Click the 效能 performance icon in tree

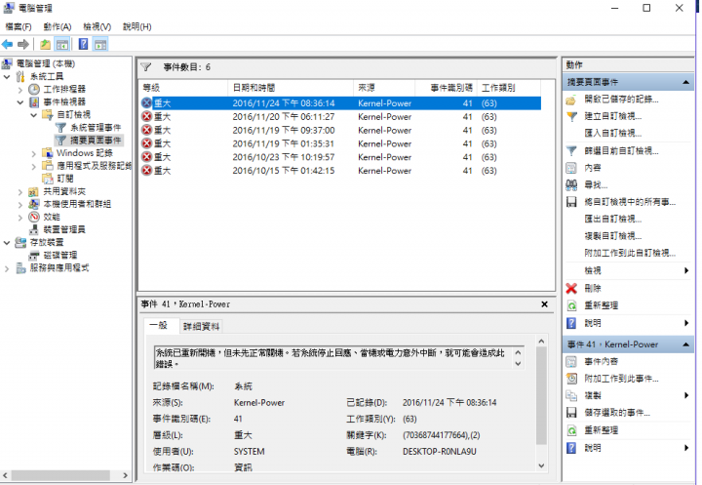coord(34,217)
